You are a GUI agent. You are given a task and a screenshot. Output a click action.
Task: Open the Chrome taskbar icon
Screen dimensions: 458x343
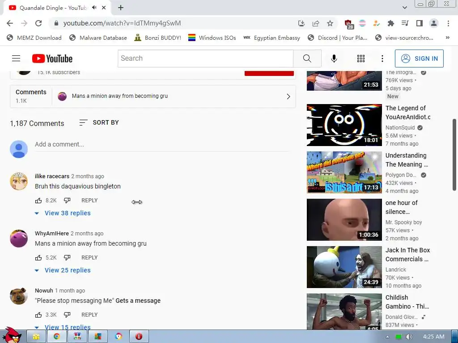(x=57, y=337)
